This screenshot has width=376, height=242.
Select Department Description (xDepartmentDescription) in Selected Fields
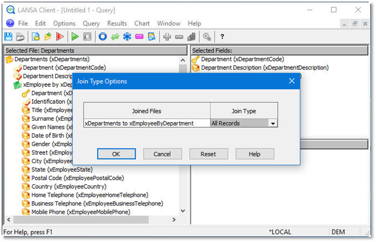click(x=265, y=68)
